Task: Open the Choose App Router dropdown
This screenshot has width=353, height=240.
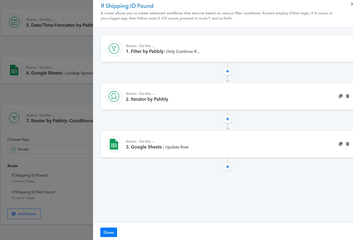Action: point(50,149)
